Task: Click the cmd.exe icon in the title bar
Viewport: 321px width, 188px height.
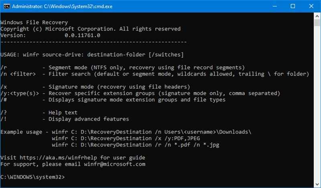Action: tap(6, 6)
